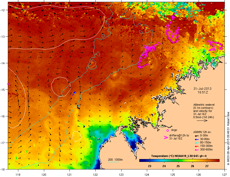Click the -12 latitude axis label
The image size is (230, 177).
[x=3, y=10]
